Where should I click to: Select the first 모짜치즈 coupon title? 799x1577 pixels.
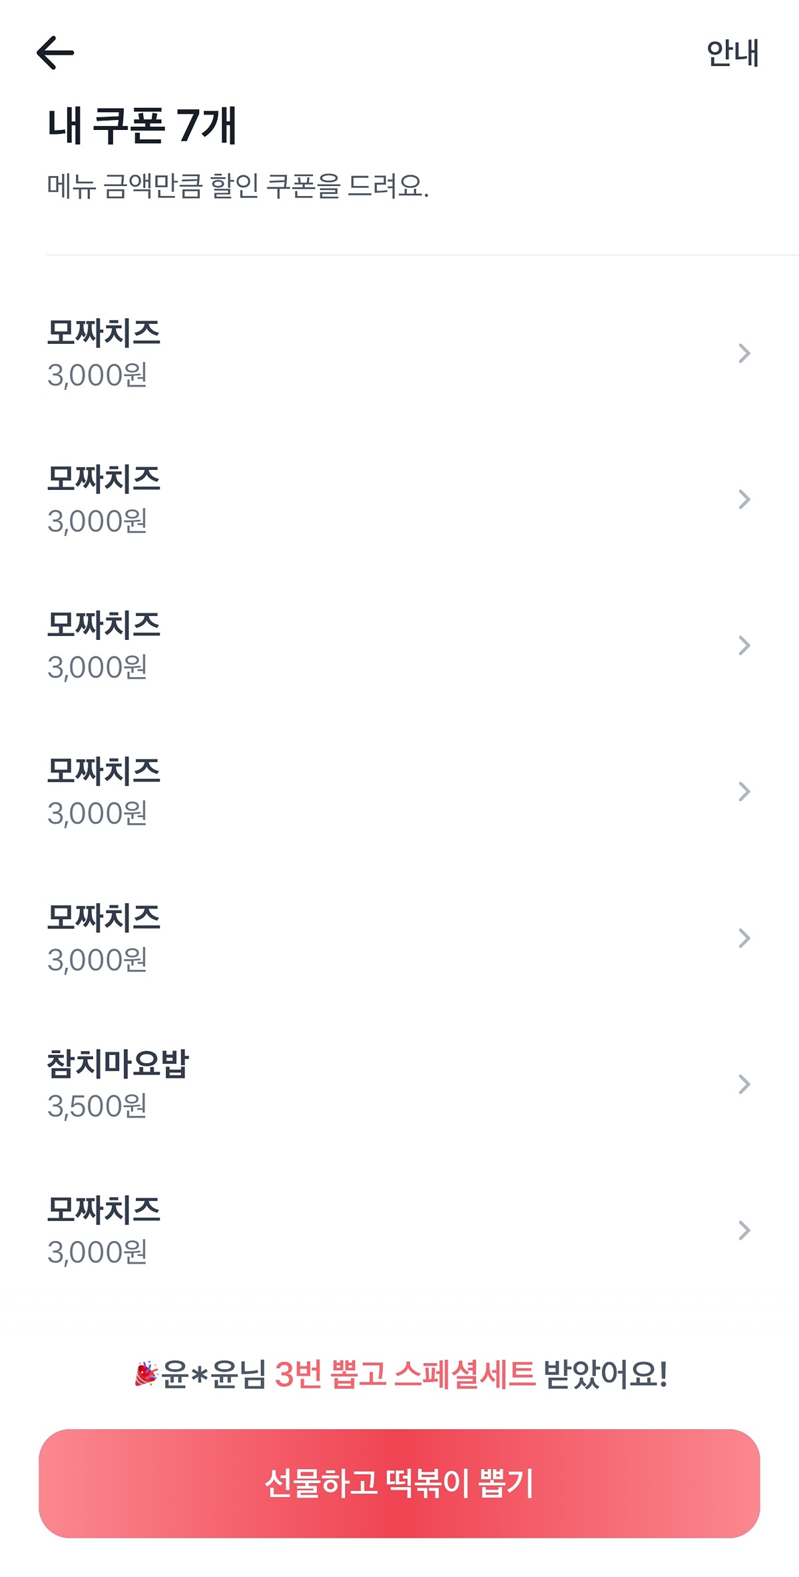pyautogui.click(x=104, y=333)
